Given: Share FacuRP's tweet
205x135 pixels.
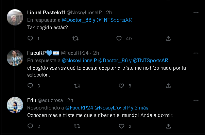Looking at the screenshot, I should [x=168, y=86].
